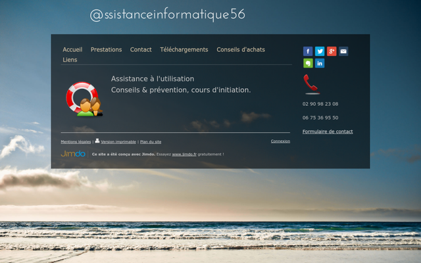Click the Google+ share icon
The height and width of the screenshot is (263, 421).
coord(332,51)
